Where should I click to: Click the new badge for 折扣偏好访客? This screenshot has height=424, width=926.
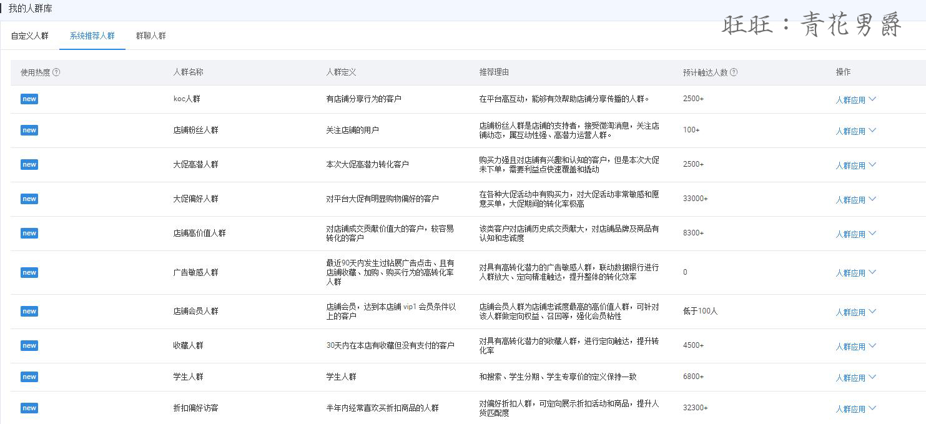[29, 408]
